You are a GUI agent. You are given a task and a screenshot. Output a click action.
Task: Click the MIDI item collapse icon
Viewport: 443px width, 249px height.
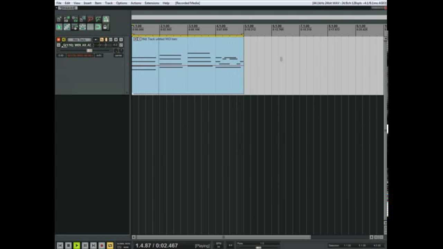pyautogui.click(x=136, y=39)
